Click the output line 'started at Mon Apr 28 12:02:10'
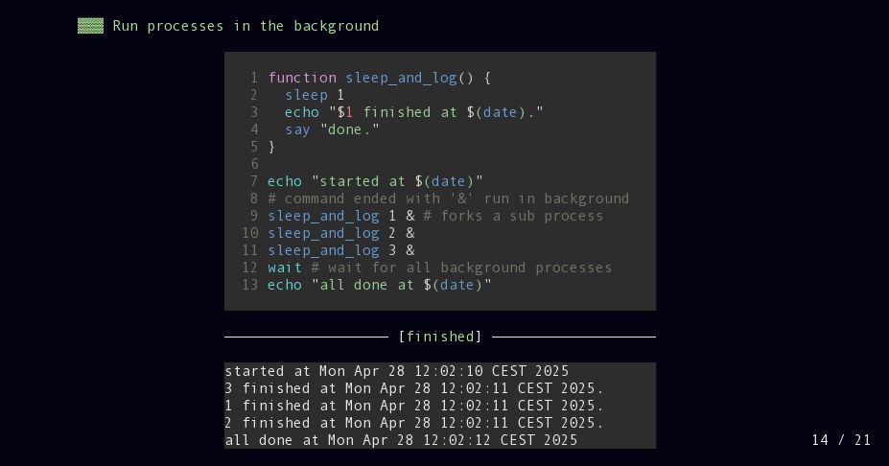The height and width of the screenshot is (466, 889). 397,371
